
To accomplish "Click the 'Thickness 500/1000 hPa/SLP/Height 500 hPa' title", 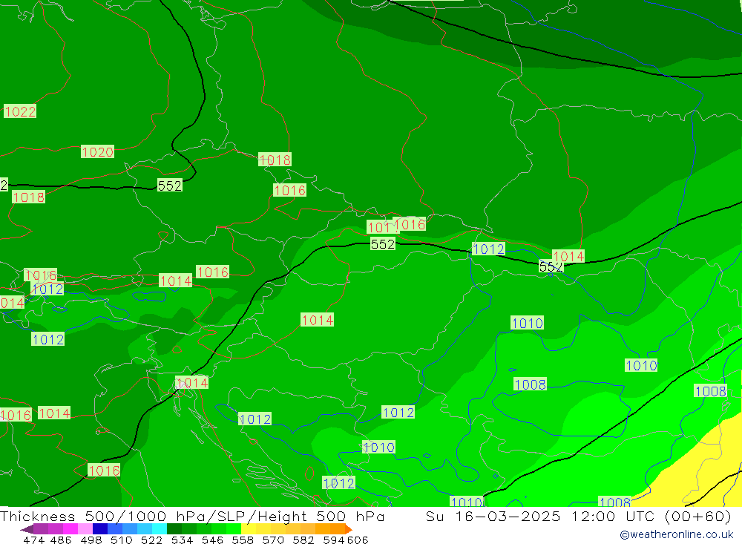I will (x=192, y=516).
